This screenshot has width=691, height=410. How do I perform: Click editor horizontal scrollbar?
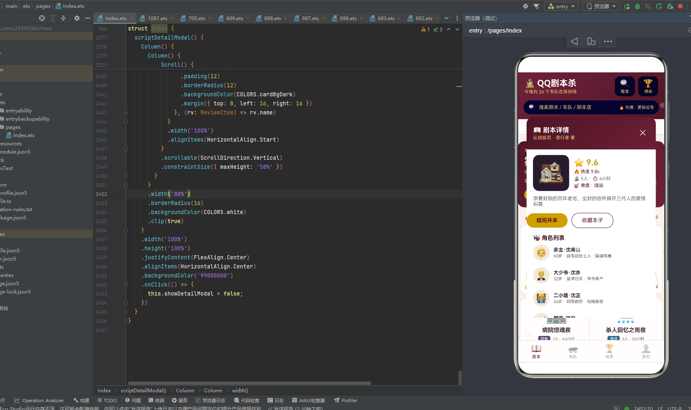[x=249, y=383]
